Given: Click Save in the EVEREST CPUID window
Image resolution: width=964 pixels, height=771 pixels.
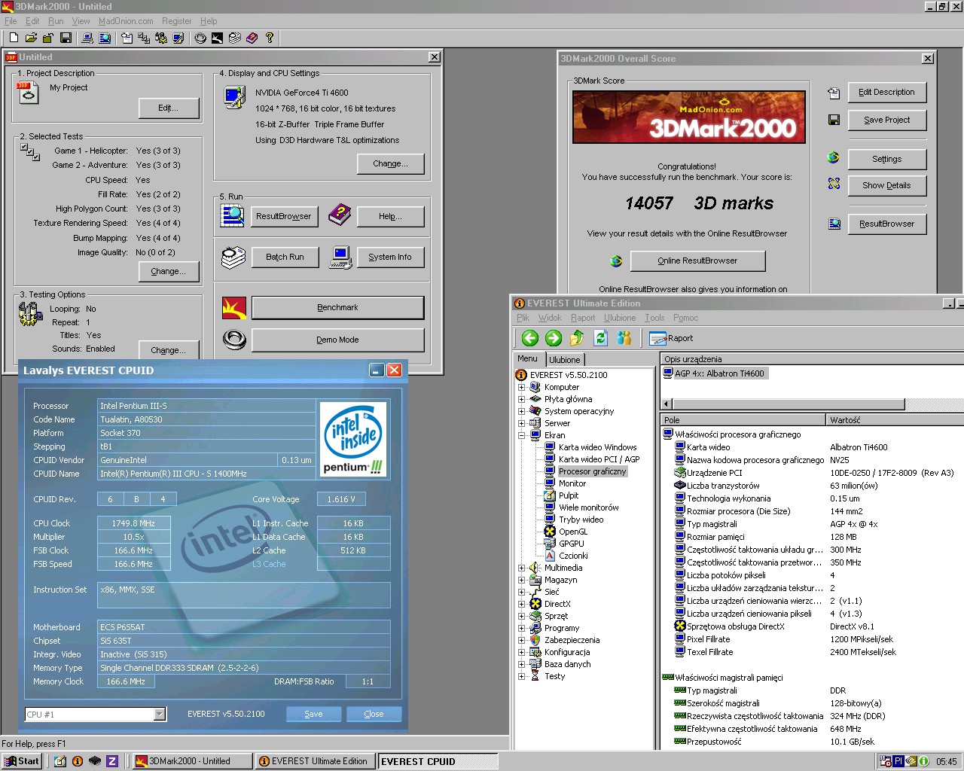Looking at the screenshot, I should 313,714.
